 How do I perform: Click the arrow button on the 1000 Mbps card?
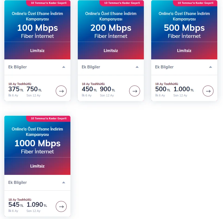pos(61,206)
